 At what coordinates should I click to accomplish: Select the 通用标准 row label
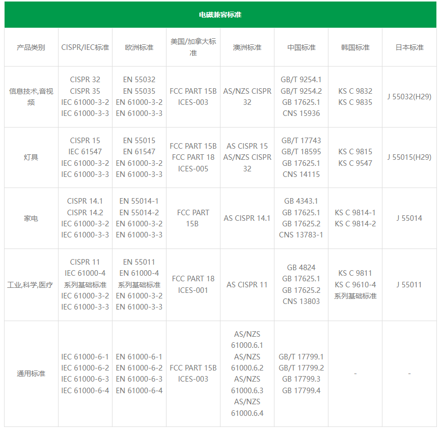[x=31, y=374]
